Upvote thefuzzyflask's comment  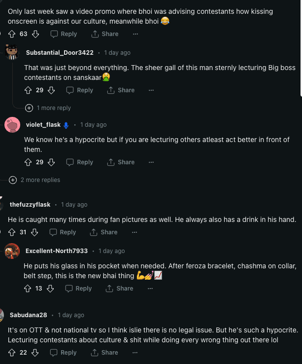click(x=12, y=232)
